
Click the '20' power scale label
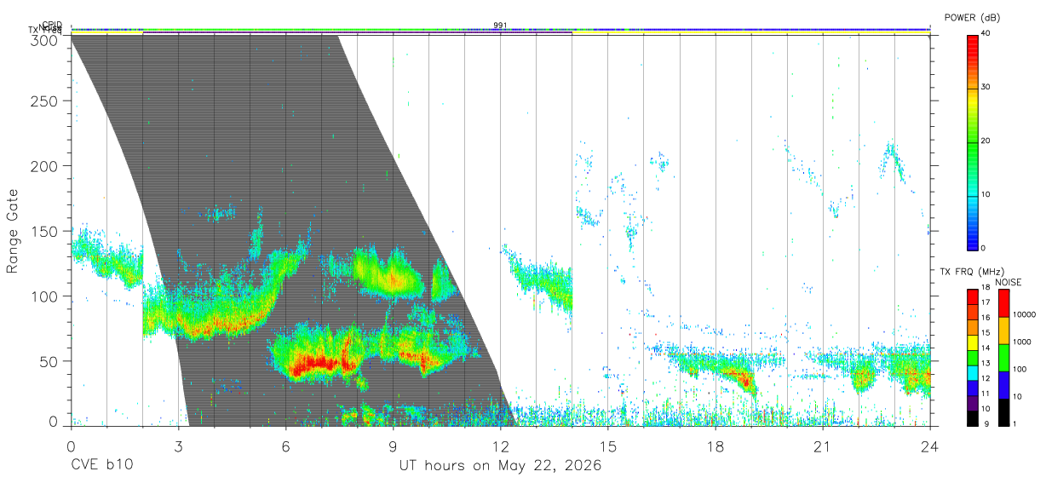(986, 141)
